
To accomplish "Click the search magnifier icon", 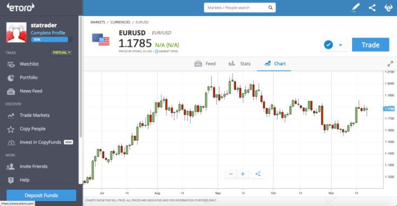I will (x=271, y=8).
